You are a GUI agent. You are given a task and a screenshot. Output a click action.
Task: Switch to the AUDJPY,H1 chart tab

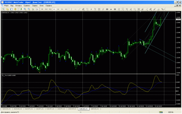(x=29, y=109)
